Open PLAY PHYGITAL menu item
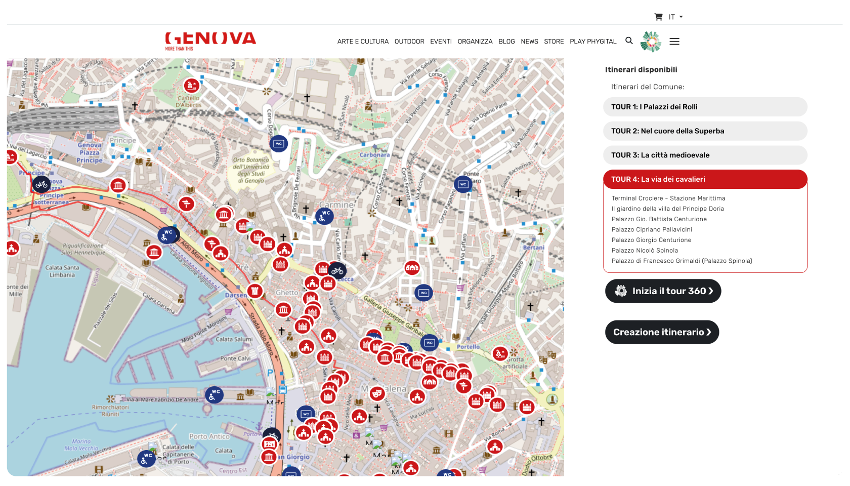This screenshot has width=850, height=486. tap(593, 42)
